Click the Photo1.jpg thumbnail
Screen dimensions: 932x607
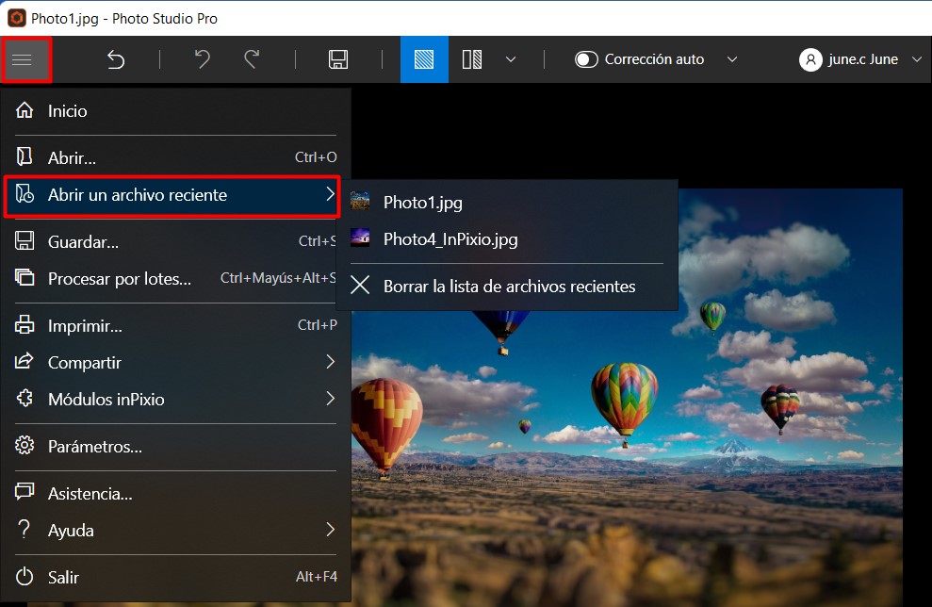point(360,201)
